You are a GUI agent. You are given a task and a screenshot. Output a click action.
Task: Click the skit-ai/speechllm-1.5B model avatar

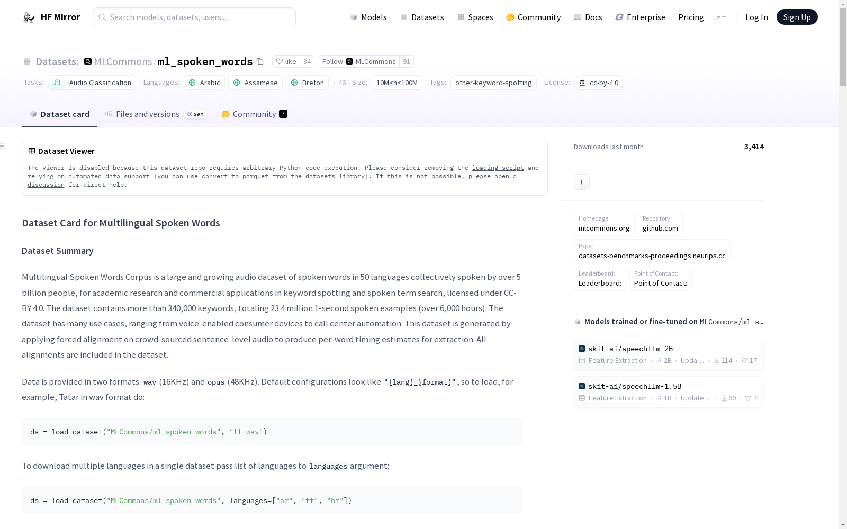point(582,386)
